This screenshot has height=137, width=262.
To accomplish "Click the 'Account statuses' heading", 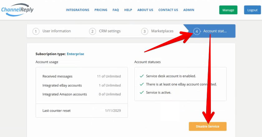I will pos(147,62).
